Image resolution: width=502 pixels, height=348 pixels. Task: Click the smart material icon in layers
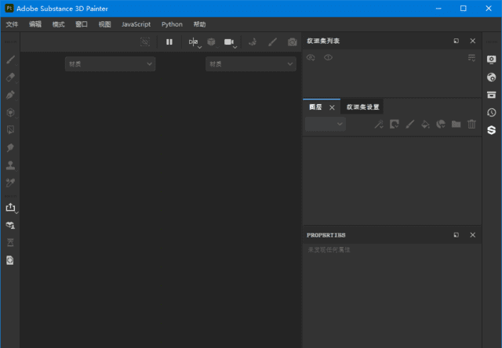[x=441, y=124]
